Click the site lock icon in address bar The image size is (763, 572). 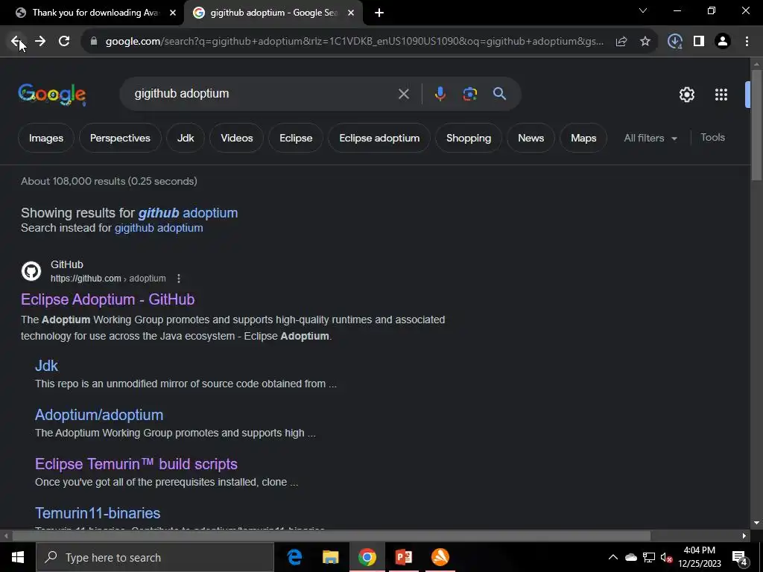click(x=94, y=42)
